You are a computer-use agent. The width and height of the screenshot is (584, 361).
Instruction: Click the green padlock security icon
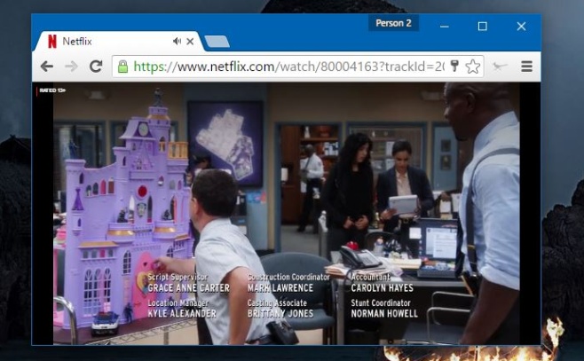click(x=122, y=67)
